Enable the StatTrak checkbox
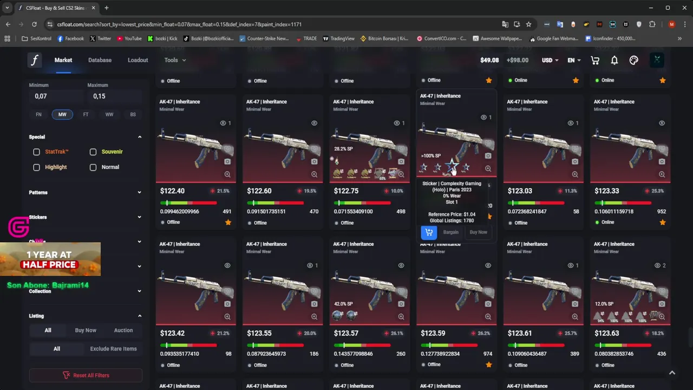693x390 pixels. pyautogui.click(x=36, y=152)
